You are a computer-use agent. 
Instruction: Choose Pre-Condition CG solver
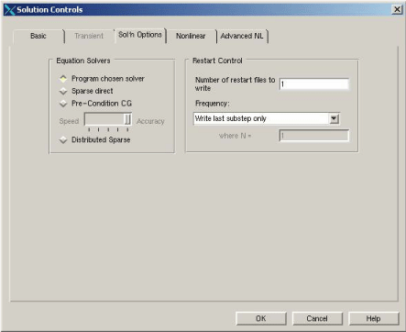(63, 104)
